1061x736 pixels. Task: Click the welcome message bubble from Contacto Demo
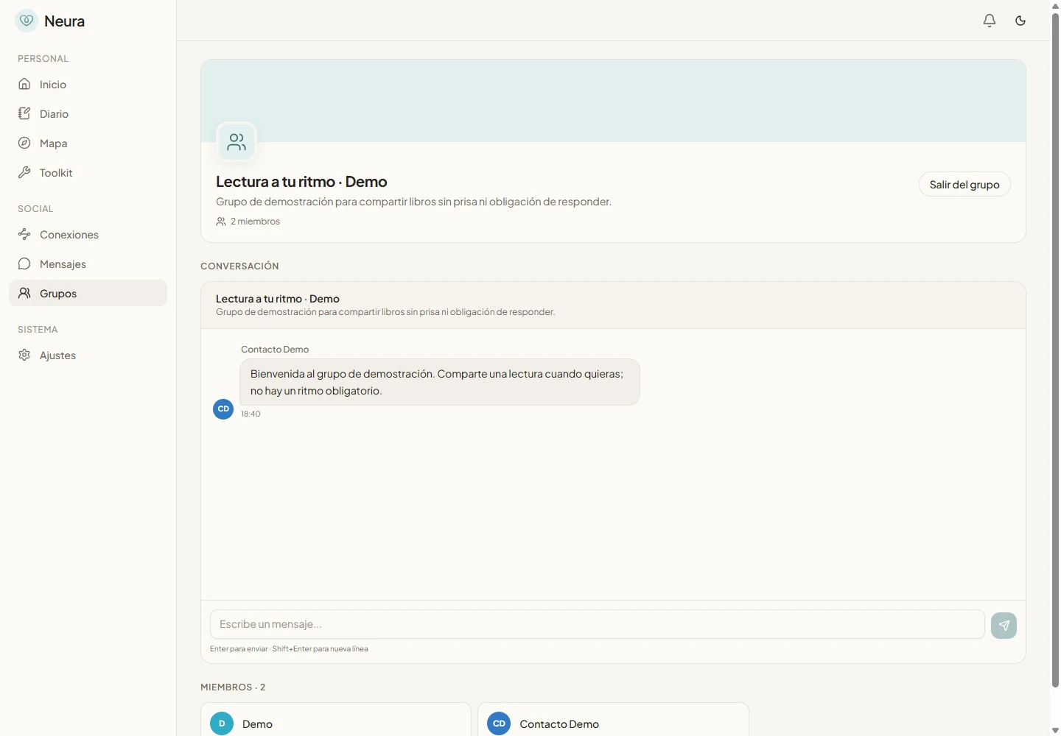[440, 382]
